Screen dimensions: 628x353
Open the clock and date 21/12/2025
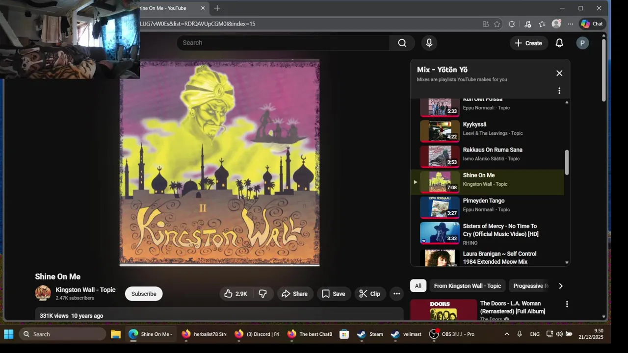(591, 334)
